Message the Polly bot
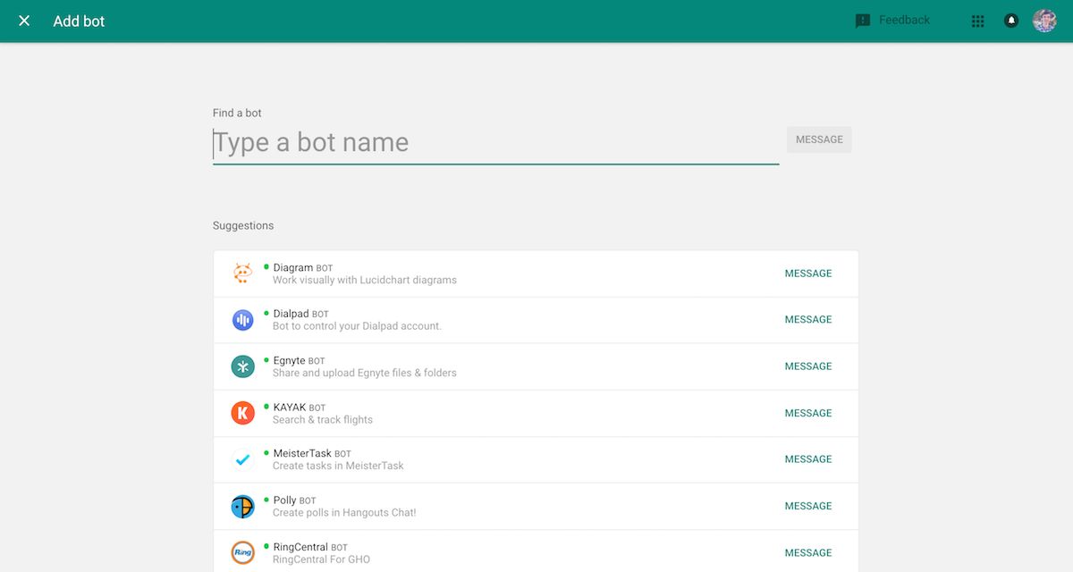Viewport: 1073px width, 572px height. [x=808, y=506]
